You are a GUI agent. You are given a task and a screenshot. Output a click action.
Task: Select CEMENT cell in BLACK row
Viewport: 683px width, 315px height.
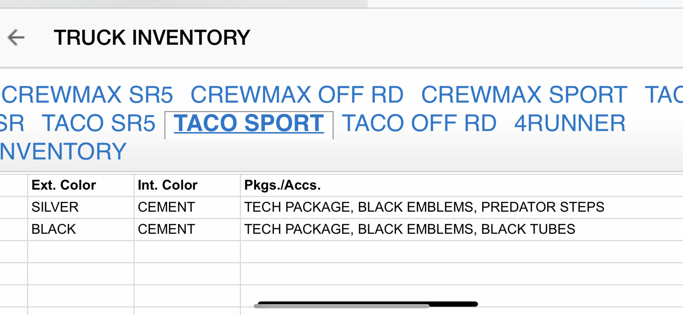(187, 230)
